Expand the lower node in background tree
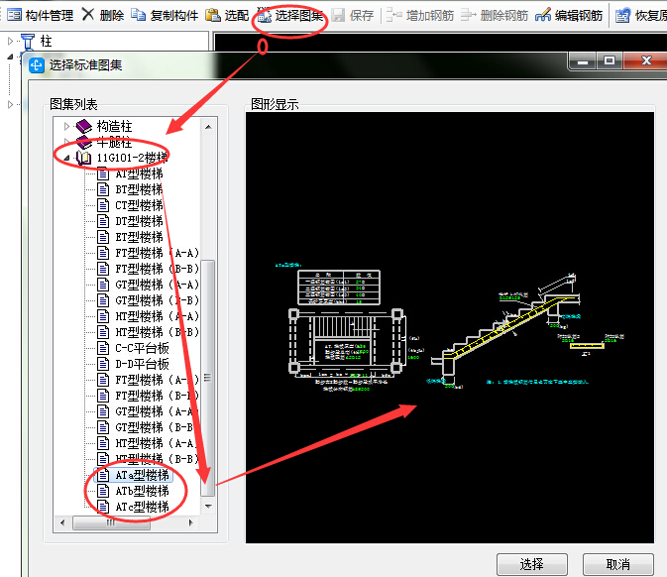Viewport: 667px width, 577px height. point(10,104)
